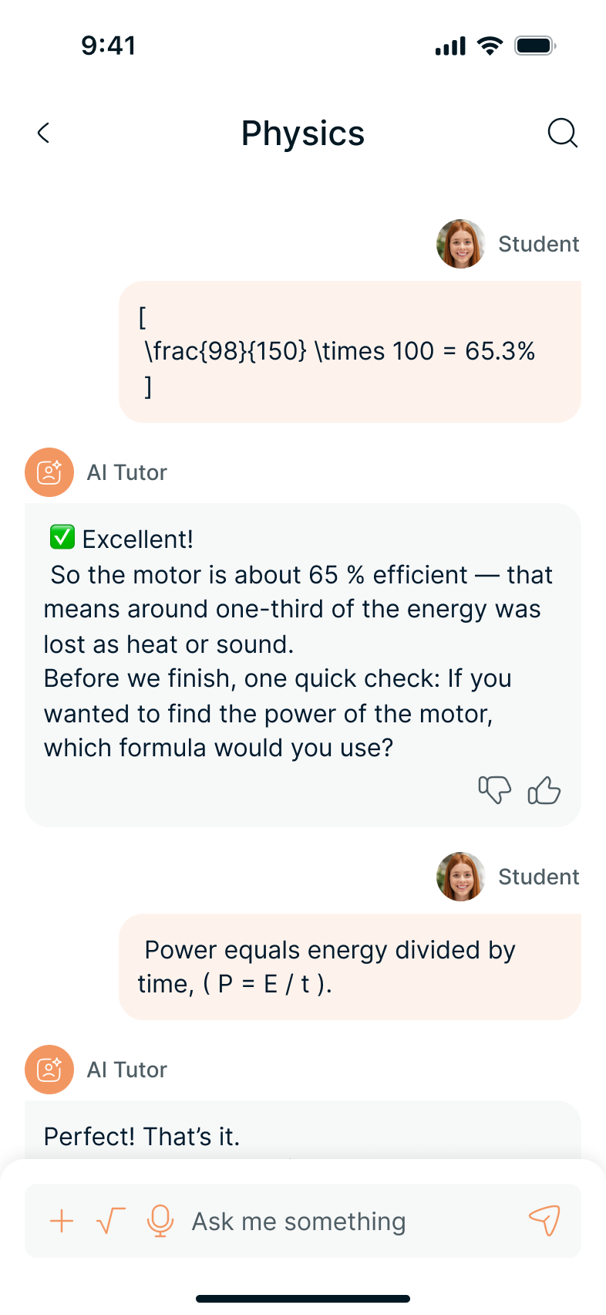Viewport: 606px width, 1315px height.
Task: Select the student's 65.3% formula message
Action: point(349,352)
